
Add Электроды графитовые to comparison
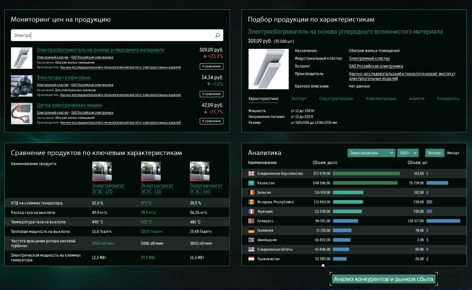tap(212, 94)
